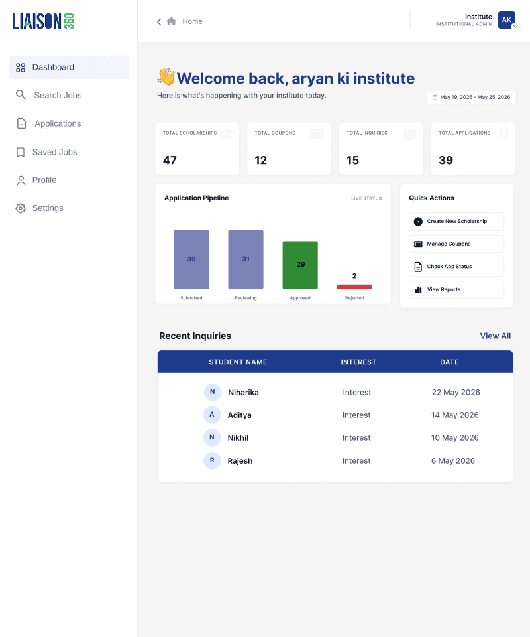
Task: Click the View Reports bar chart icon
Action: [418, 290]
